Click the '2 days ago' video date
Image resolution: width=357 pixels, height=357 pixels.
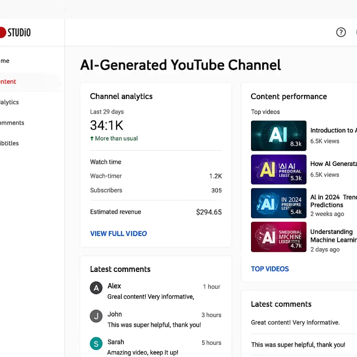pos(325,250)
